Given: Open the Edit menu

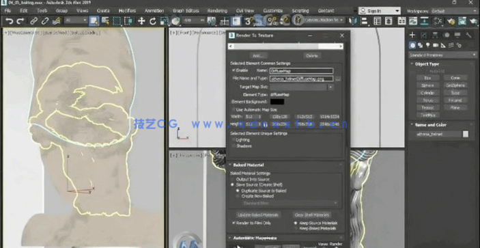Looking at the screenshot, I should click(x=24, y=11).
